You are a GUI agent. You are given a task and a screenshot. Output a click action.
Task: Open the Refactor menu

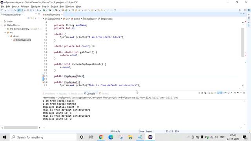pos(25,7)
